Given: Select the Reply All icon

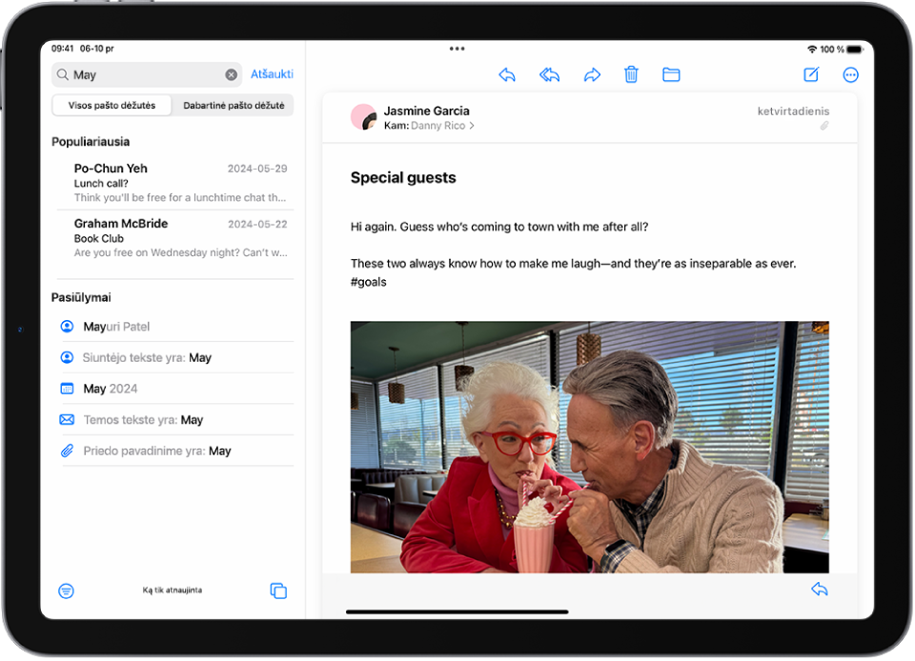Looking at the screenshot, I should (x=549, y=74).
